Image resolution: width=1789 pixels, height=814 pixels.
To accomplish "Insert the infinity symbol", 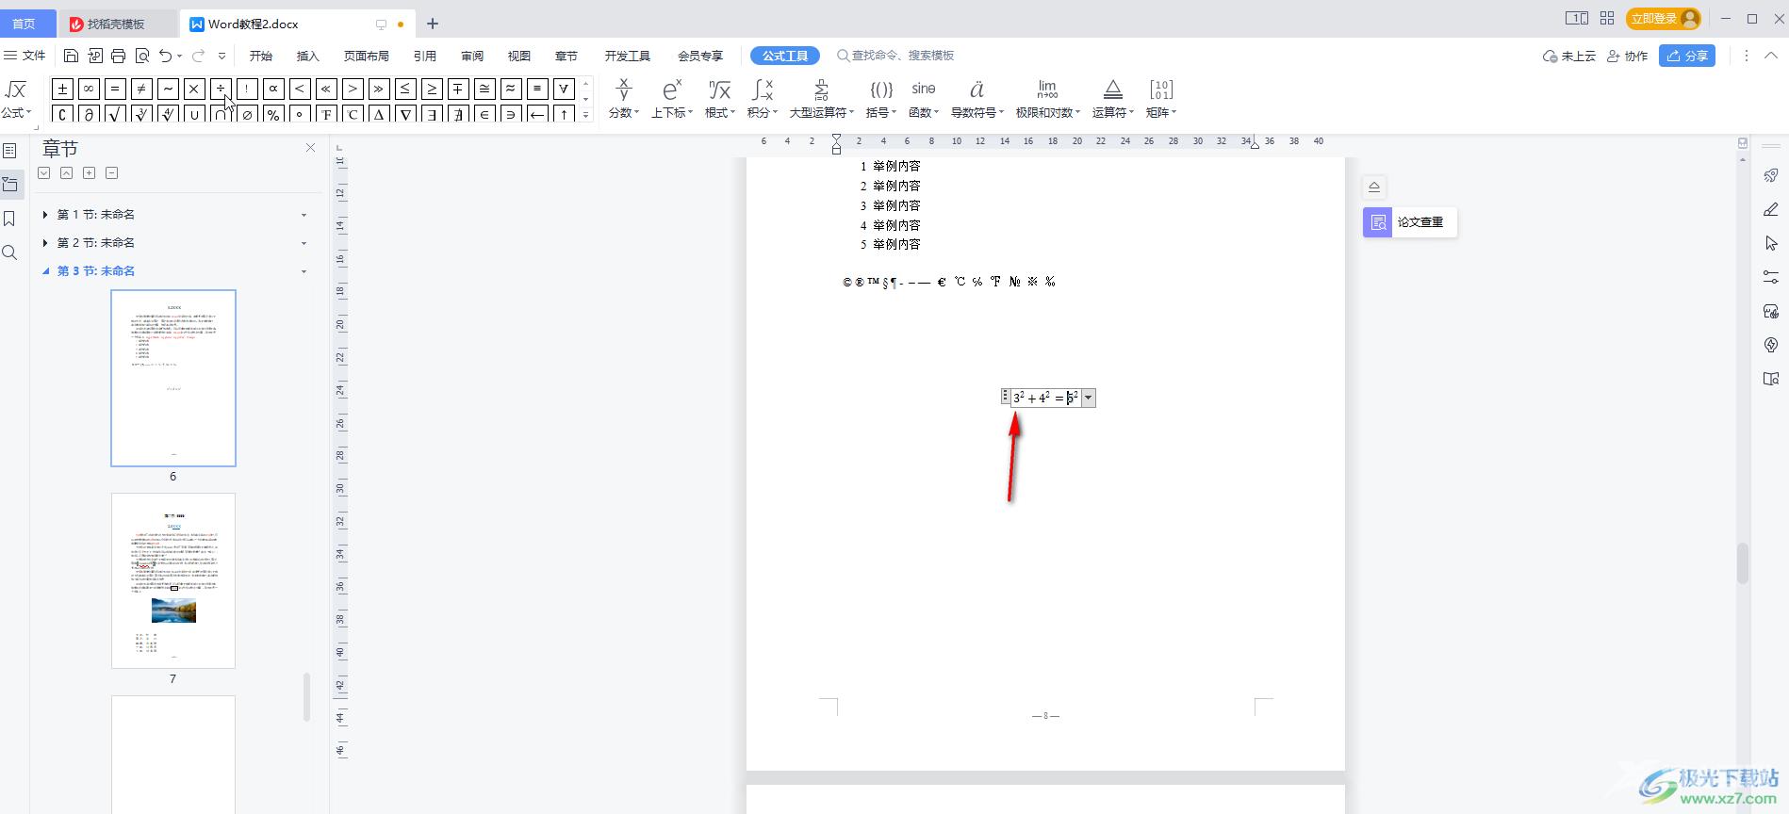I will click(x=89, y=89).
